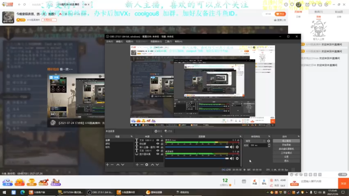This screenshot has height=196, width=349.
Task: Toggle lock on fourth source 文本 (GDI+)
Action: point(162,151)
